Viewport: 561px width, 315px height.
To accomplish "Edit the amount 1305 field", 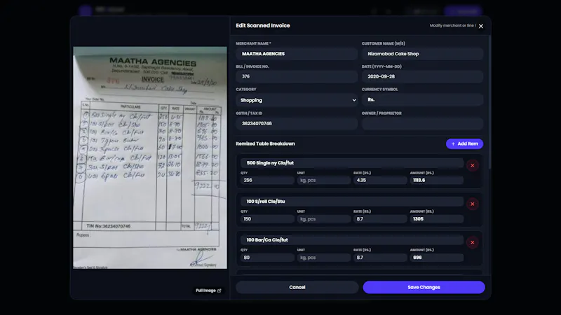I will (437, 219).
